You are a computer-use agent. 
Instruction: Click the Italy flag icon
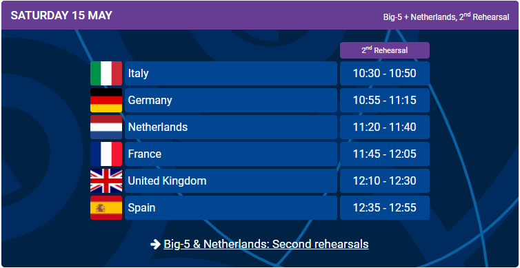[x=106, y=73]
